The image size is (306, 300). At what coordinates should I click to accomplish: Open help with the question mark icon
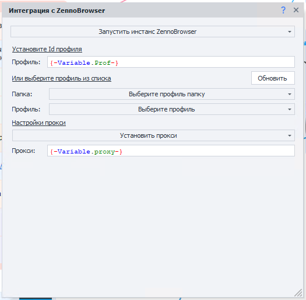pos(283,10)
